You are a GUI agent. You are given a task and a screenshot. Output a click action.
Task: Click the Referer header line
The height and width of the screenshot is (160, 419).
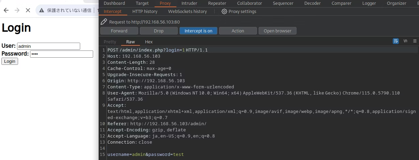157,124
